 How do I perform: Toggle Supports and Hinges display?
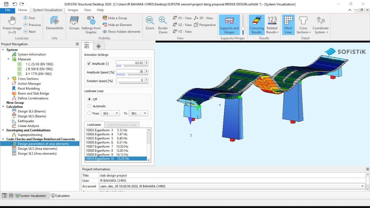point(229,25)
